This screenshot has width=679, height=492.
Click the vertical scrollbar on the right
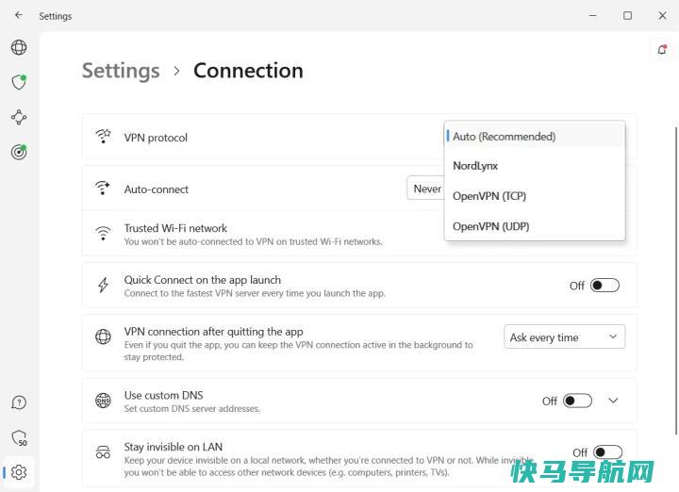point(675,280)
